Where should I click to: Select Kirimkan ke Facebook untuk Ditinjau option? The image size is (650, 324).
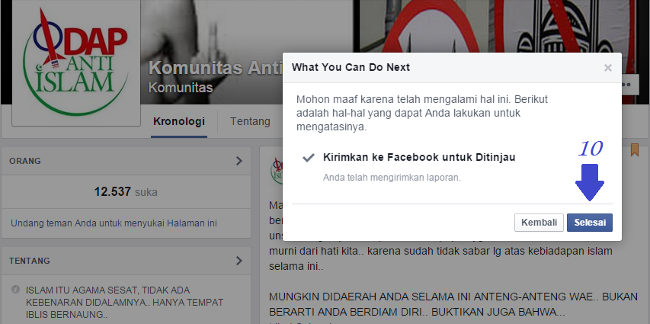click(x=419, y=157)
